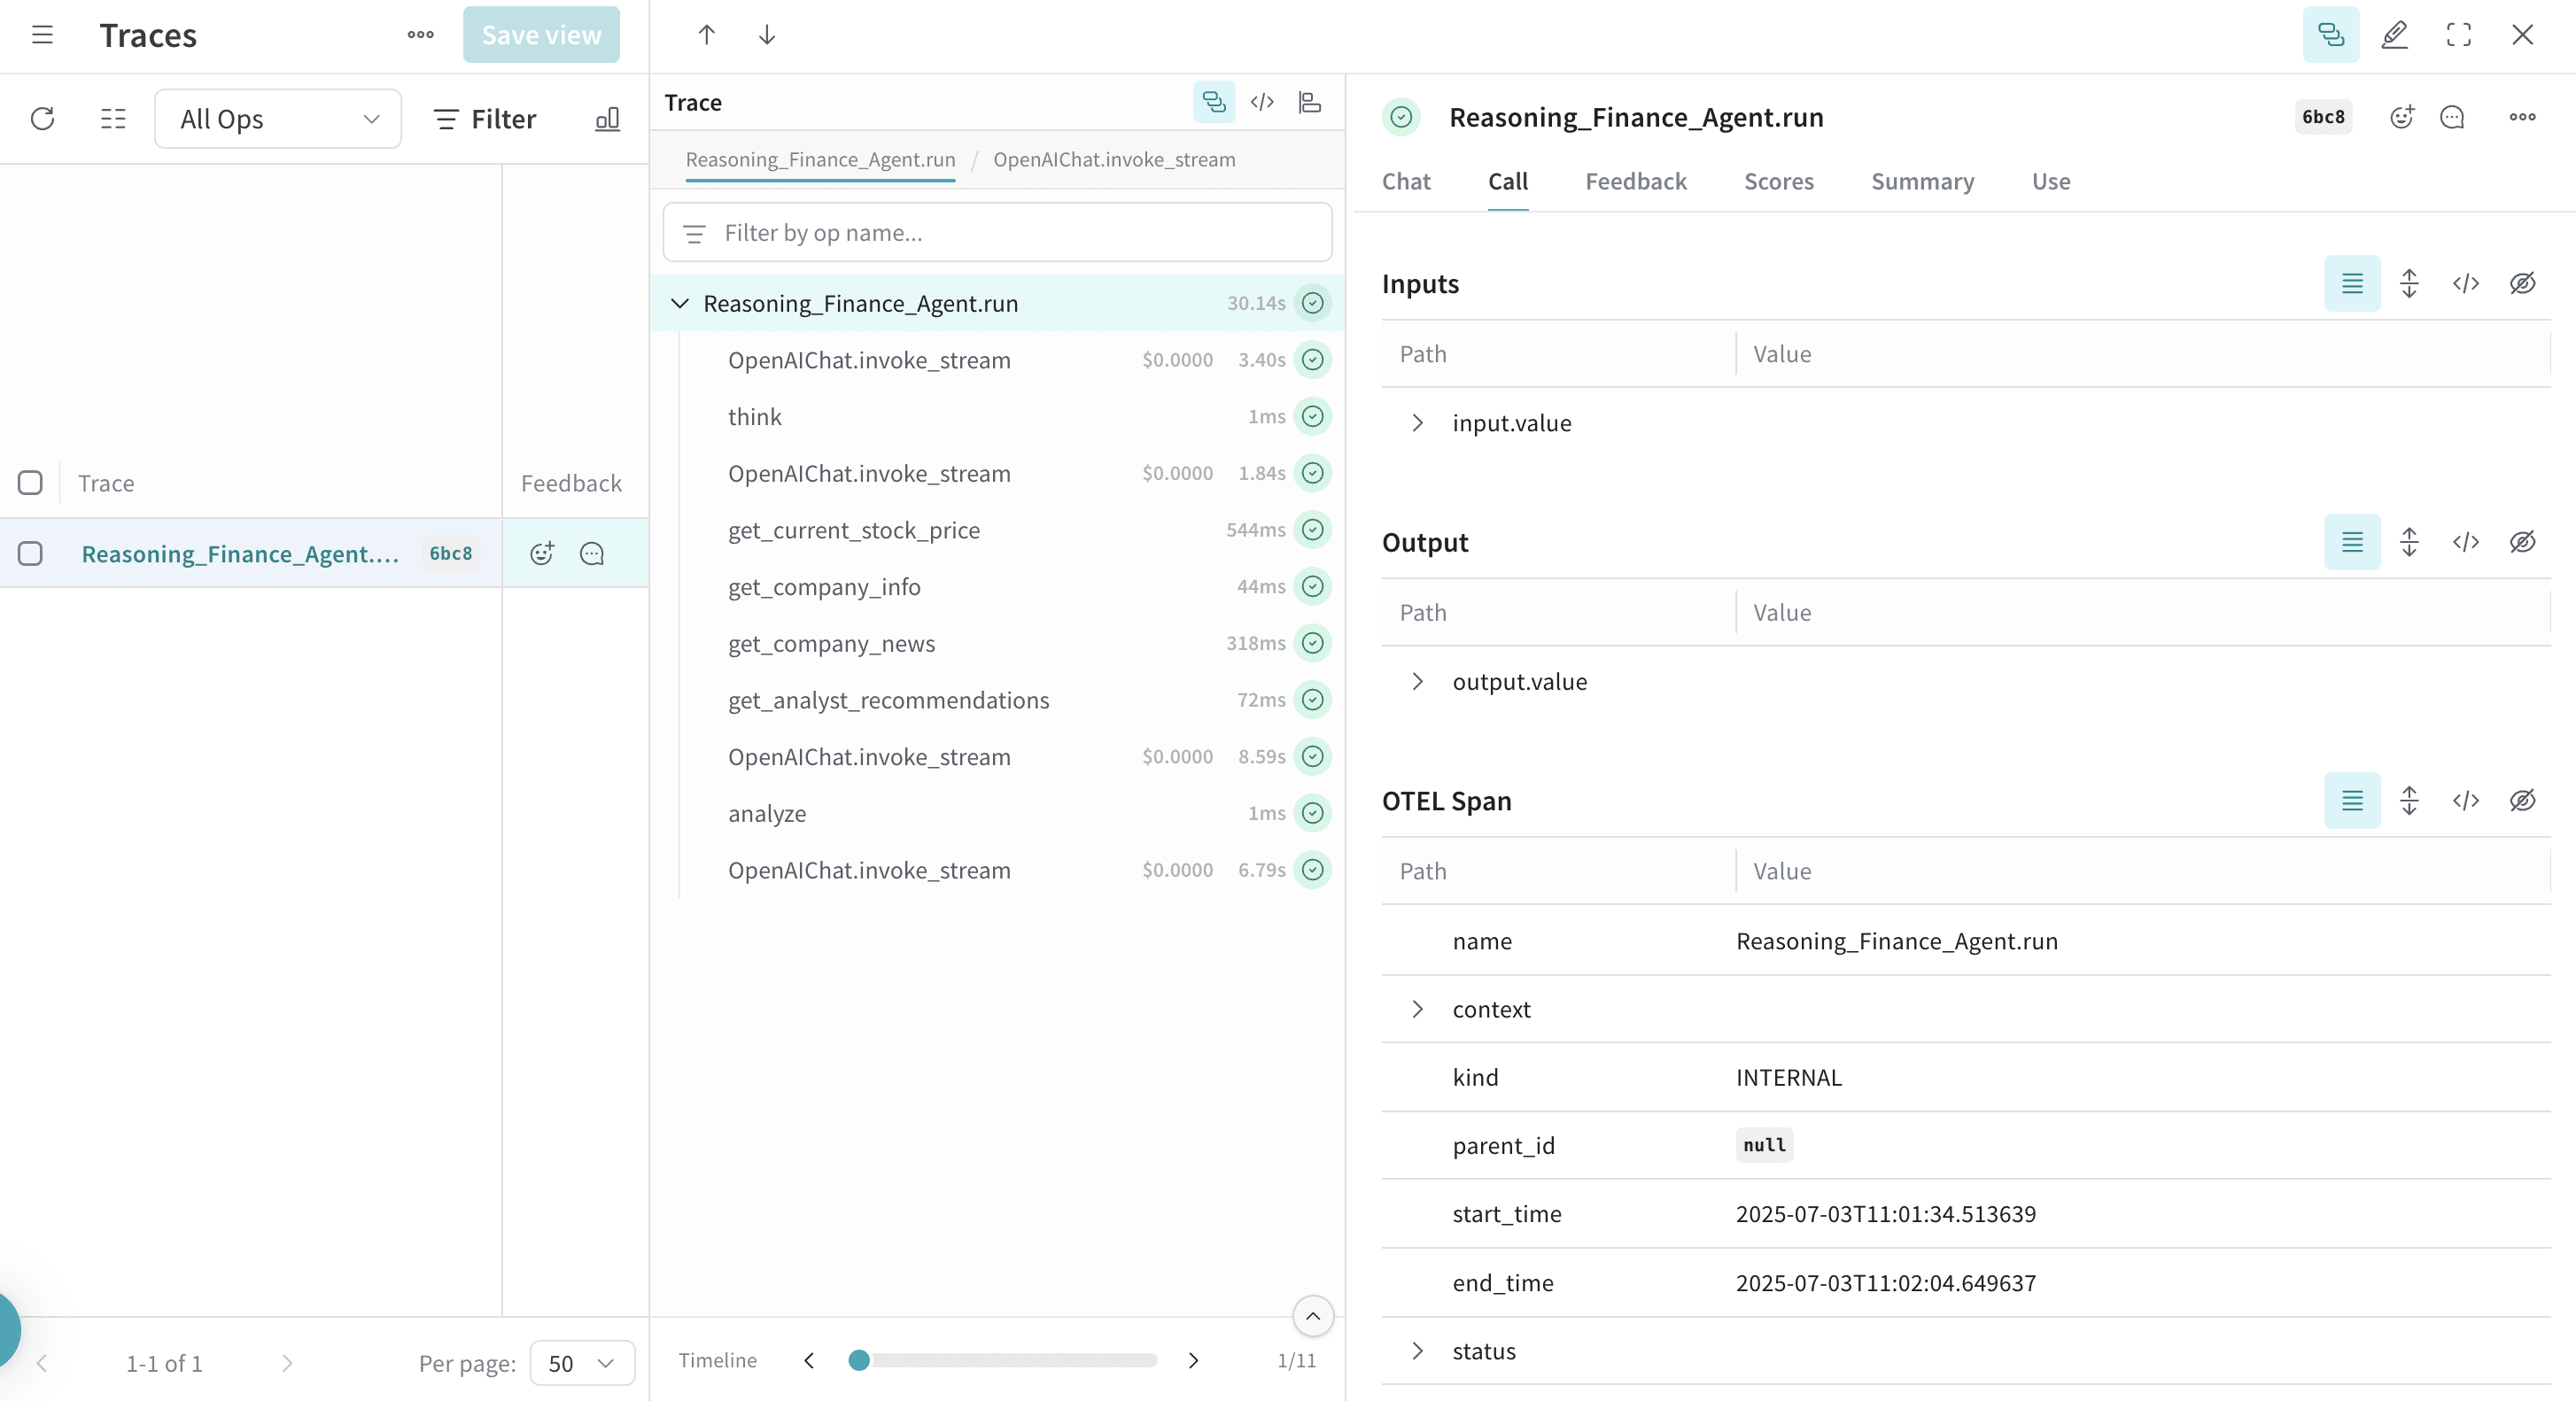Check the select-all traces checkbox
Viewport: 2576px width, 1401px height.
coord(30,483)
